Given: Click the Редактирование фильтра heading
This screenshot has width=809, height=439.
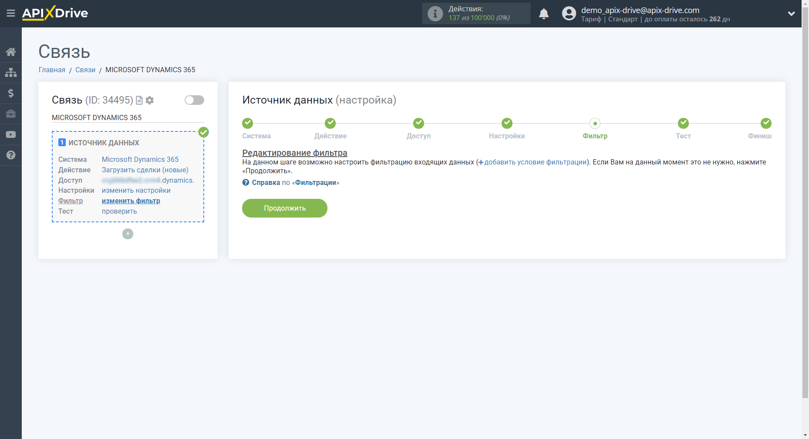Looking at the screenshot, I should 295,153.
